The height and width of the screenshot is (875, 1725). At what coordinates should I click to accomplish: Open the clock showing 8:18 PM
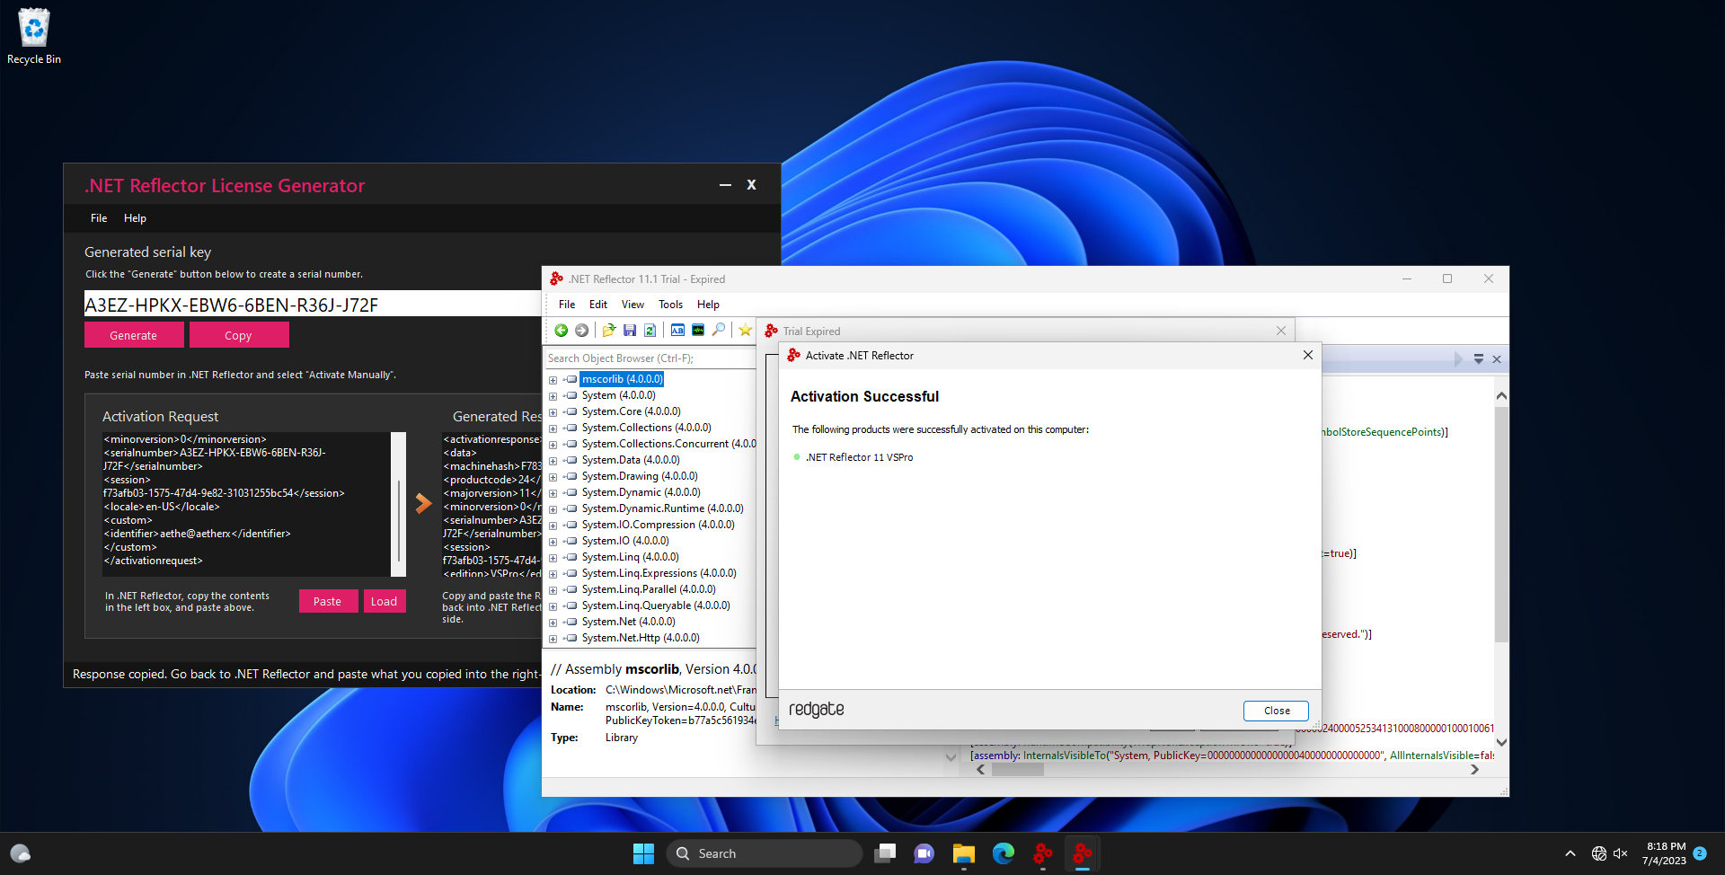[x=1665, y=853]
